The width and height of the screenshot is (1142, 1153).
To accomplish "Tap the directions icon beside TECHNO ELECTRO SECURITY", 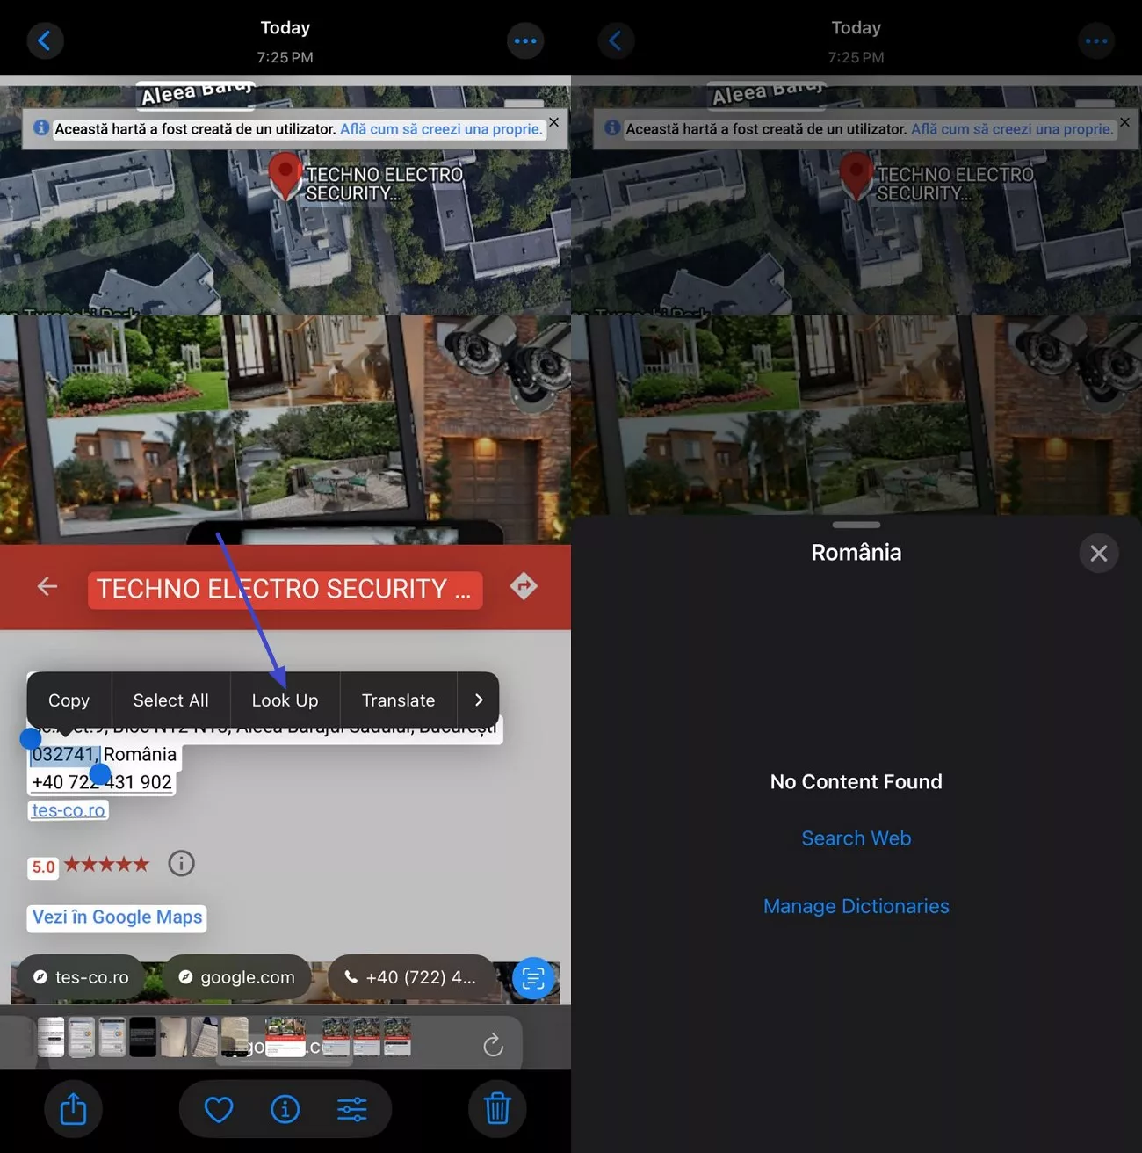I will click(x=524, y=585).
